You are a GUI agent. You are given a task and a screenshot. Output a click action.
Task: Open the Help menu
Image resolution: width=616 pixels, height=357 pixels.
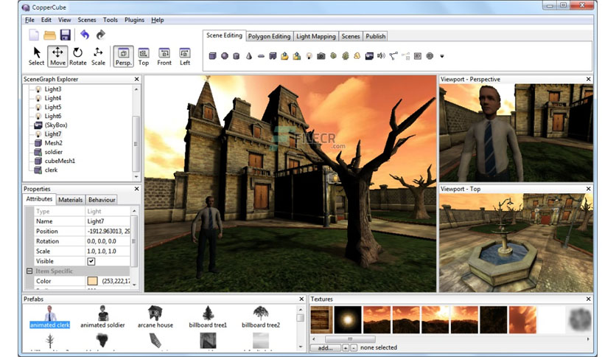coord(158,20)
